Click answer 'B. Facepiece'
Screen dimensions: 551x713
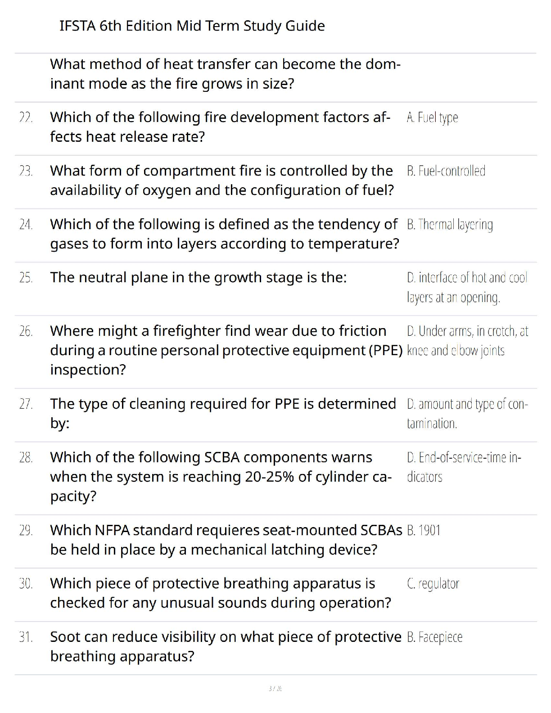point(434,637)
